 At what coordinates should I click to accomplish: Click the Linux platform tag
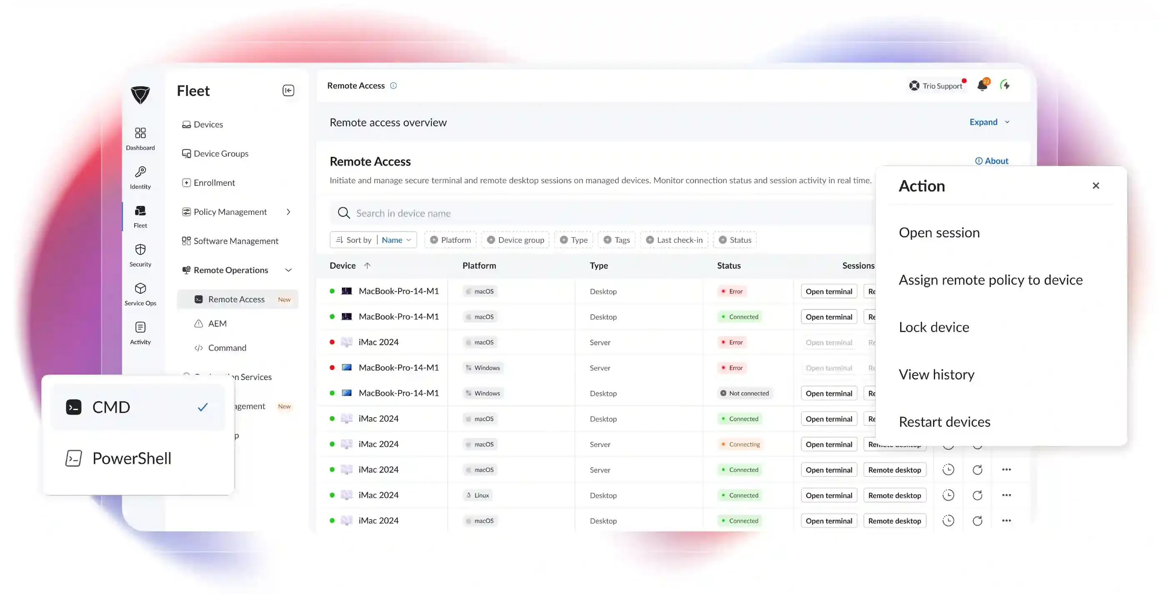pyautogui.click(x=477, y=495)
